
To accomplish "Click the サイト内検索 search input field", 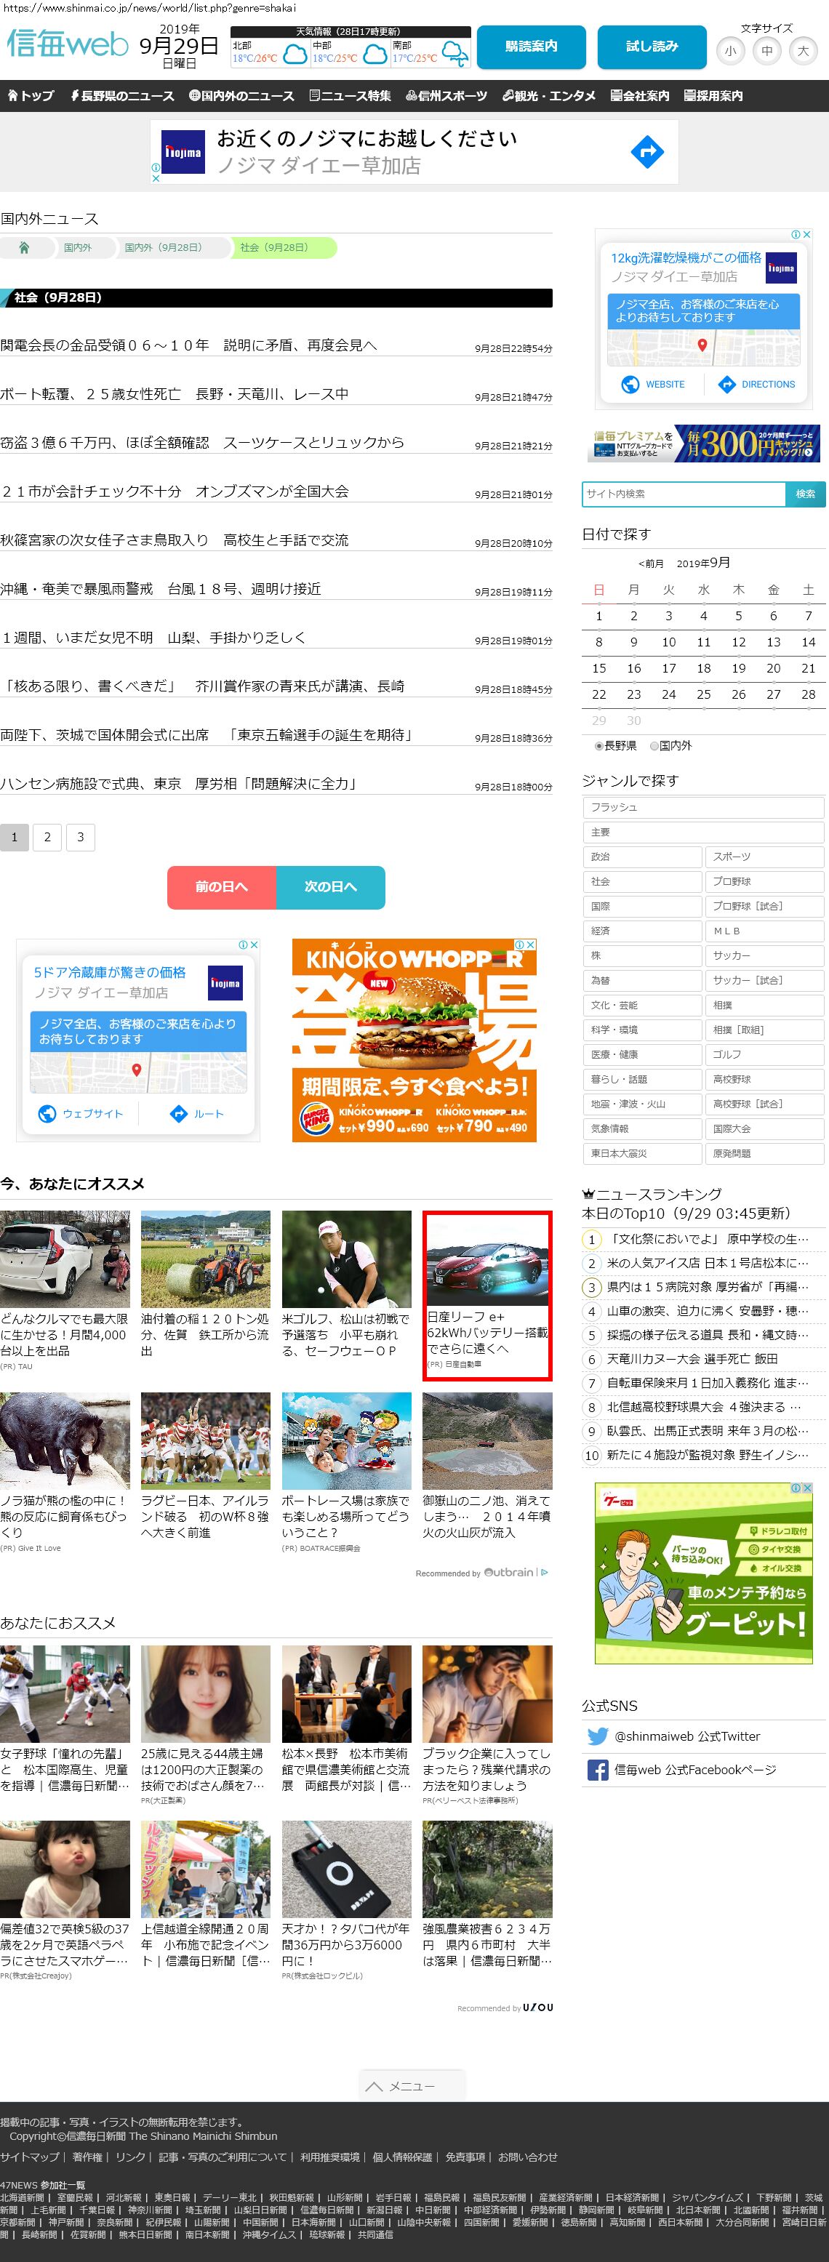I will point(684,494).
